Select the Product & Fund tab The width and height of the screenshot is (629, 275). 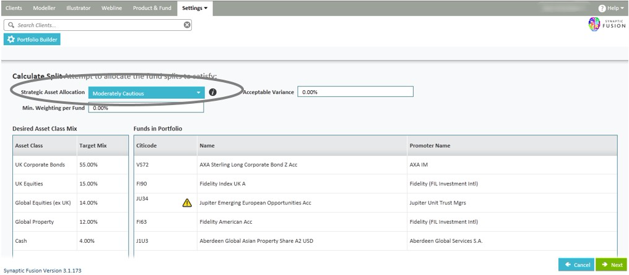(x=152, y=8)
